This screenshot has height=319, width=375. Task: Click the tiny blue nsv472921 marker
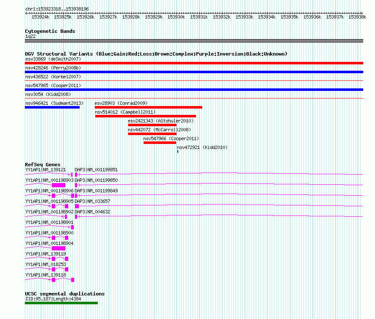(178, 152)
